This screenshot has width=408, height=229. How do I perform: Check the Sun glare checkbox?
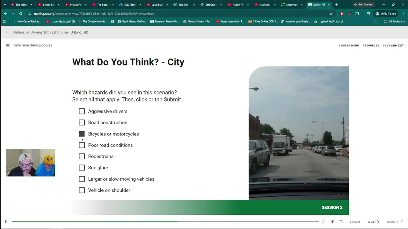tap(82, 168)
